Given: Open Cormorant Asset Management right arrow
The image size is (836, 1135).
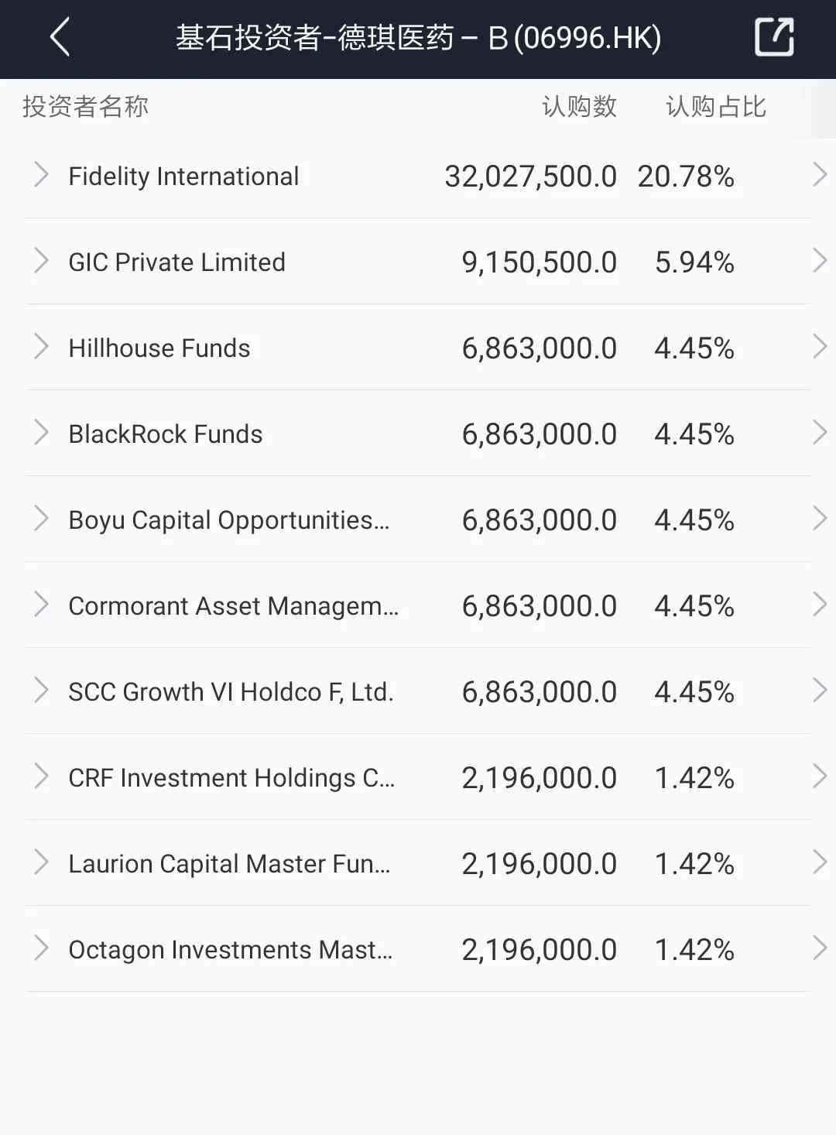Looking at the screenshot, I should (x=820, y=605).
